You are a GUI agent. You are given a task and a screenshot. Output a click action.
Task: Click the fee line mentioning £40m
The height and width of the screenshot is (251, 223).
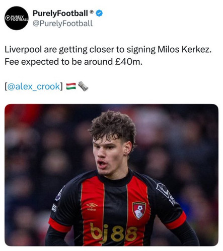point(73,62)
